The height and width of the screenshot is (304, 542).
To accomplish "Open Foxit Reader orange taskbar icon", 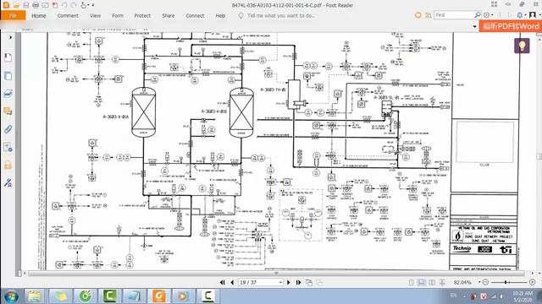I will click(158, 296).
